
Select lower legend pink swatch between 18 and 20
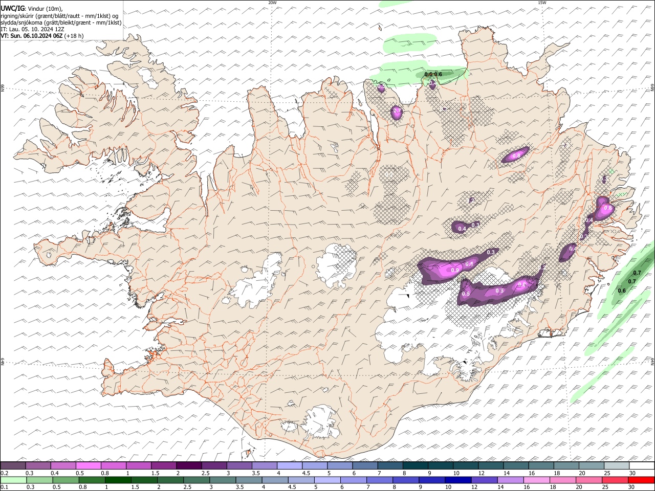564,480
